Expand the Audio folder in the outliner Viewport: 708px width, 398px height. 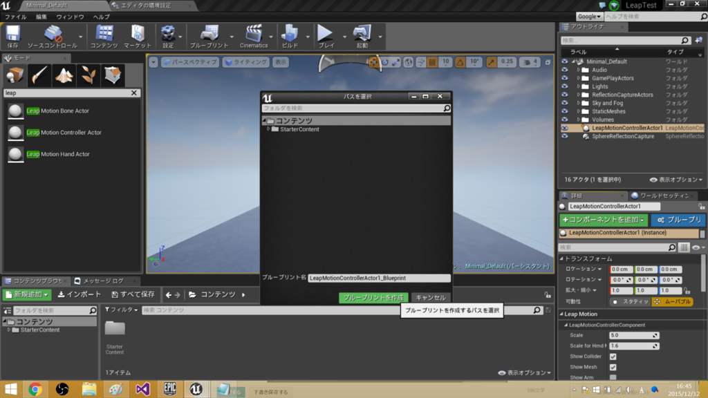click(579, 70)
